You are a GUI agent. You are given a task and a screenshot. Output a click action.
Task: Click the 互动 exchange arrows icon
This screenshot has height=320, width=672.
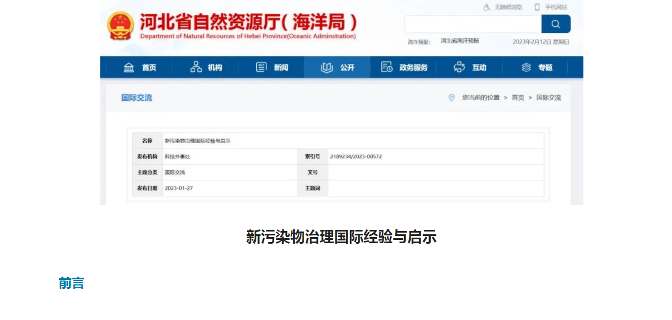pyautogui.click(x=459, y=67)
